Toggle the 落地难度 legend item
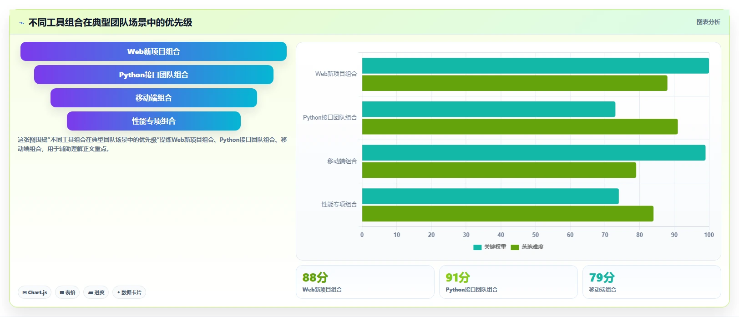 pos(527,247)
